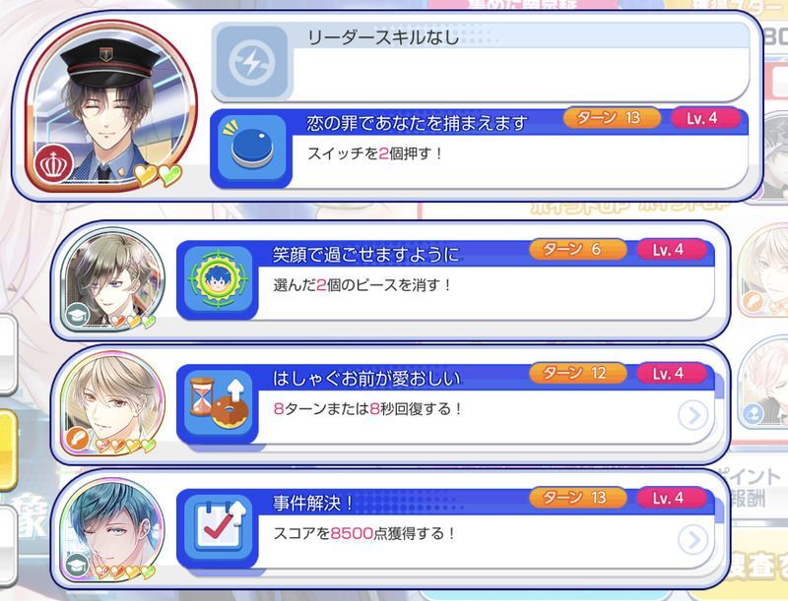788x601 pixels.
Task: Tap the ターン 13 badge on leader skill
Action: coord(612,118)
